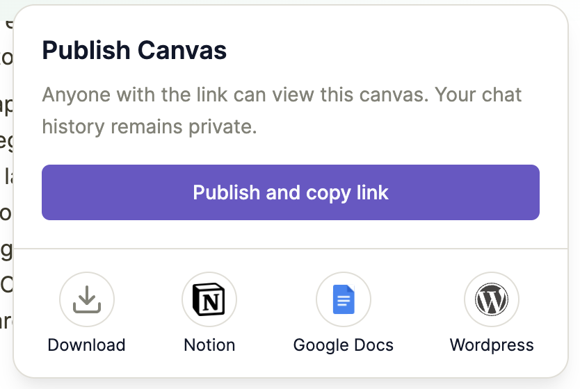Tap the circular Download button icon
This screenshot has height=389, width=580.
pyautogui.click(x=87, y=299)
